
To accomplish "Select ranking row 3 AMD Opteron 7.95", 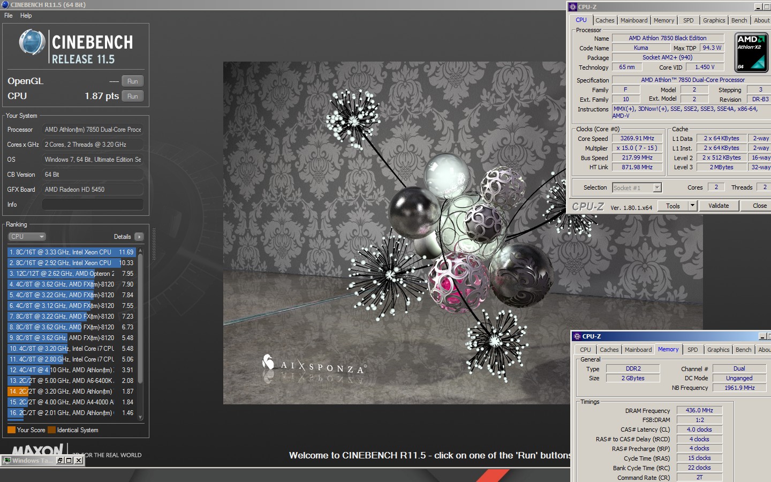I will (72, 274).
